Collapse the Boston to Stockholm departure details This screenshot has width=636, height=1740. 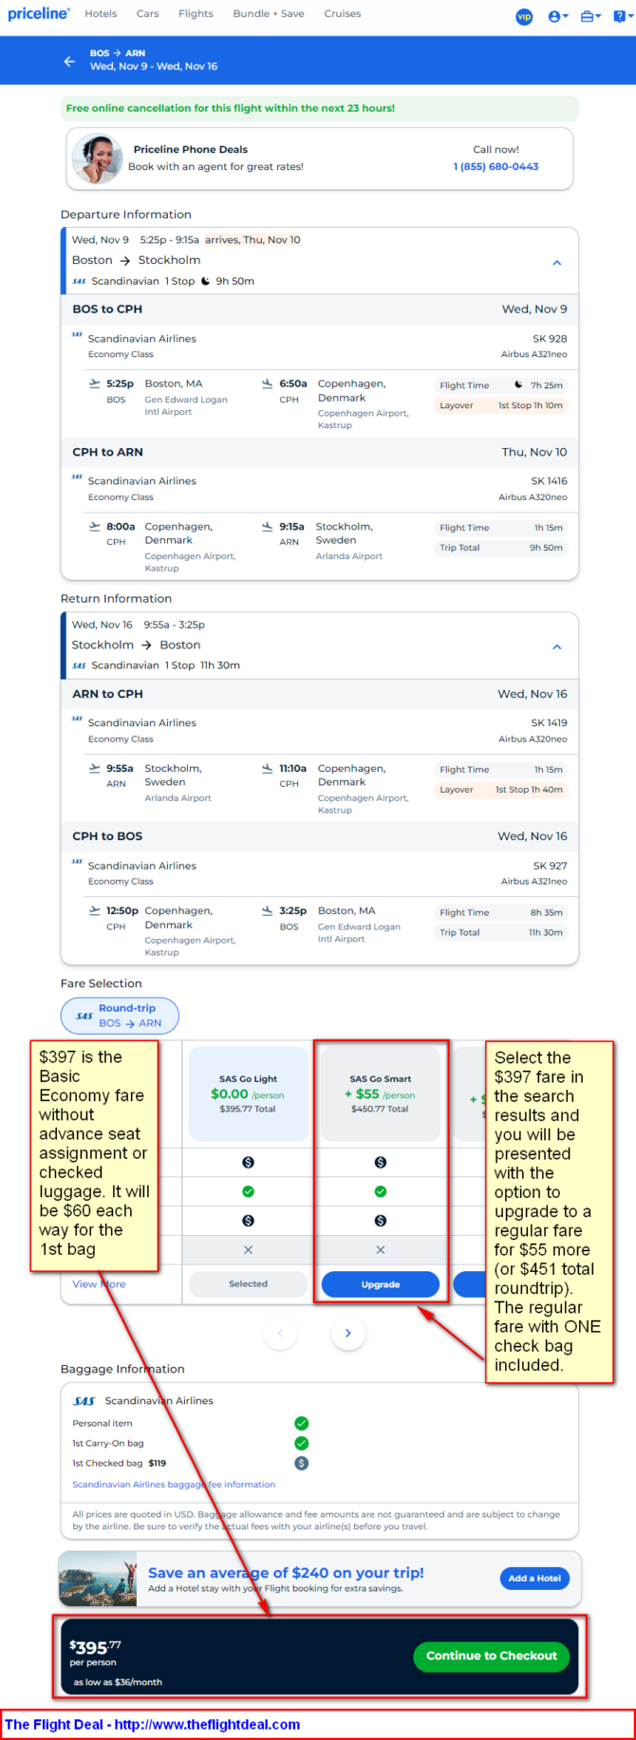pyautogui.click(x=557, y=262)
